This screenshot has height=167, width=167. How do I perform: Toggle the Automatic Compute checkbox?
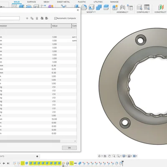(56, 18)
